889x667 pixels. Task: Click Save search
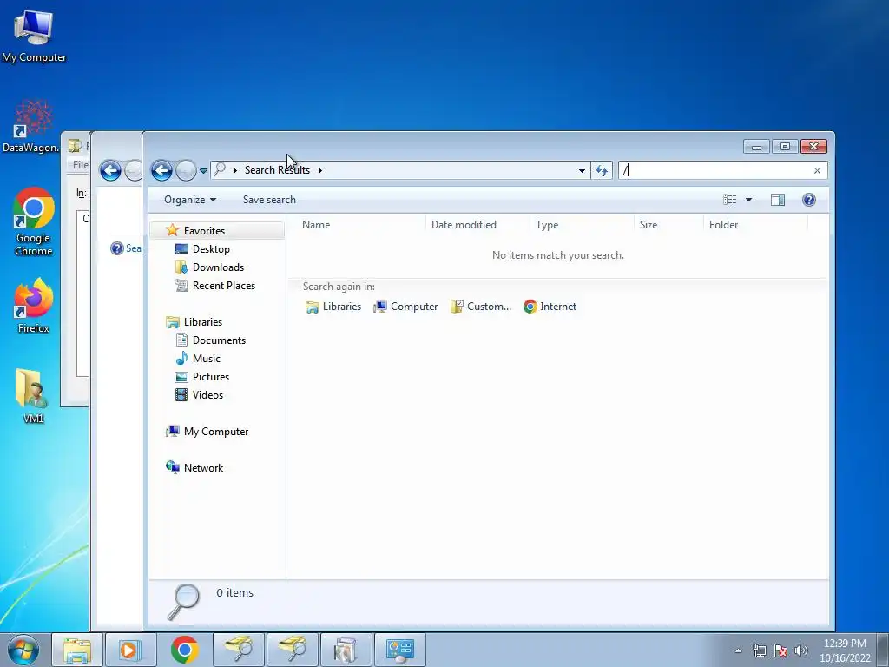click(269, 200)
